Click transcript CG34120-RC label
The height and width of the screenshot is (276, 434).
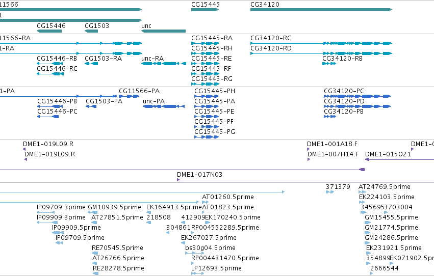(x=271, y=38)
